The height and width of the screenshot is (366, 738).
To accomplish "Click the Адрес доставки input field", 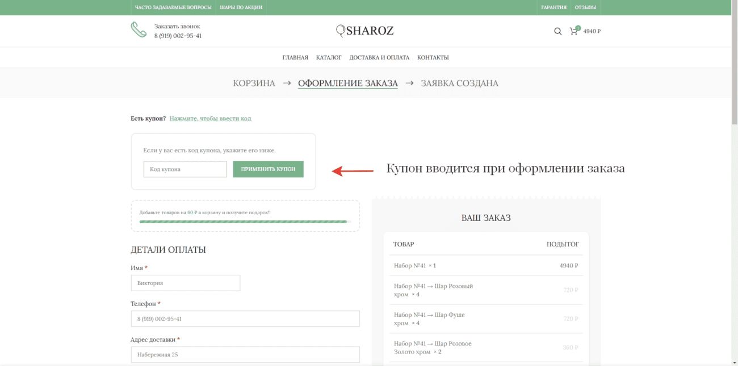I will (245, 355).
